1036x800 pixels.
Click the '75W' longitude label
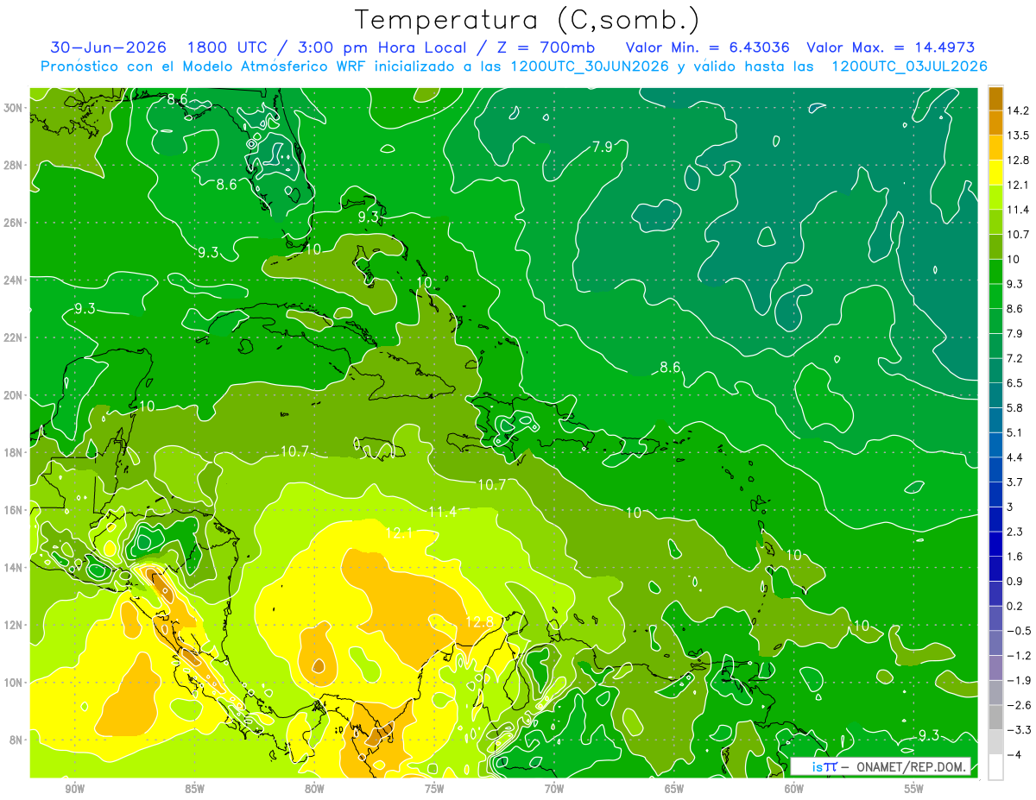coord(434,788)
